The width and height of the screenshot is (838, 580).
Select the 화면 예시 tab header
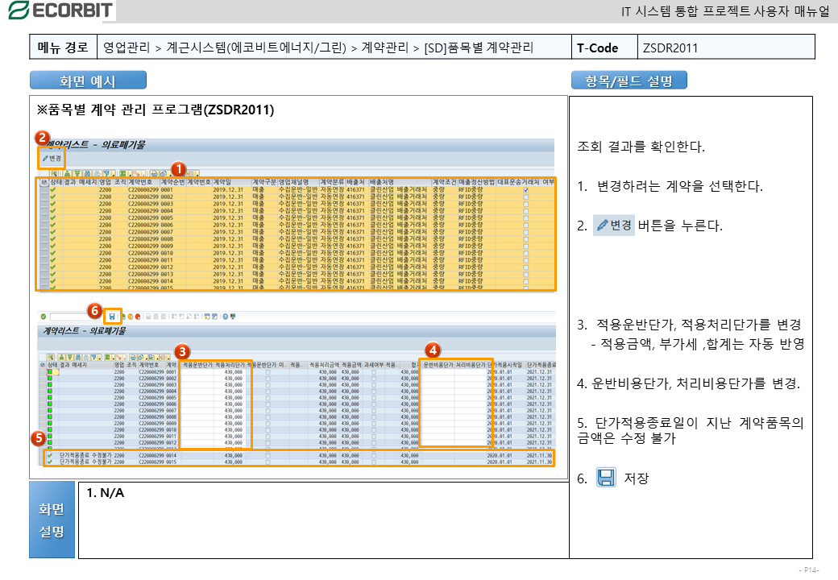pyautogui.click(x=88, y=81)
